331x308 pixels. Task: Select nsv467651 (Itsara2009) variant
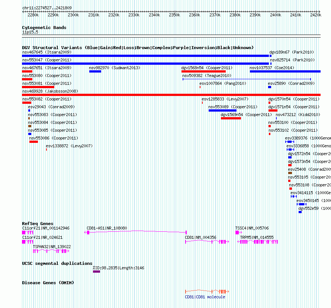(x=27, y=71)
